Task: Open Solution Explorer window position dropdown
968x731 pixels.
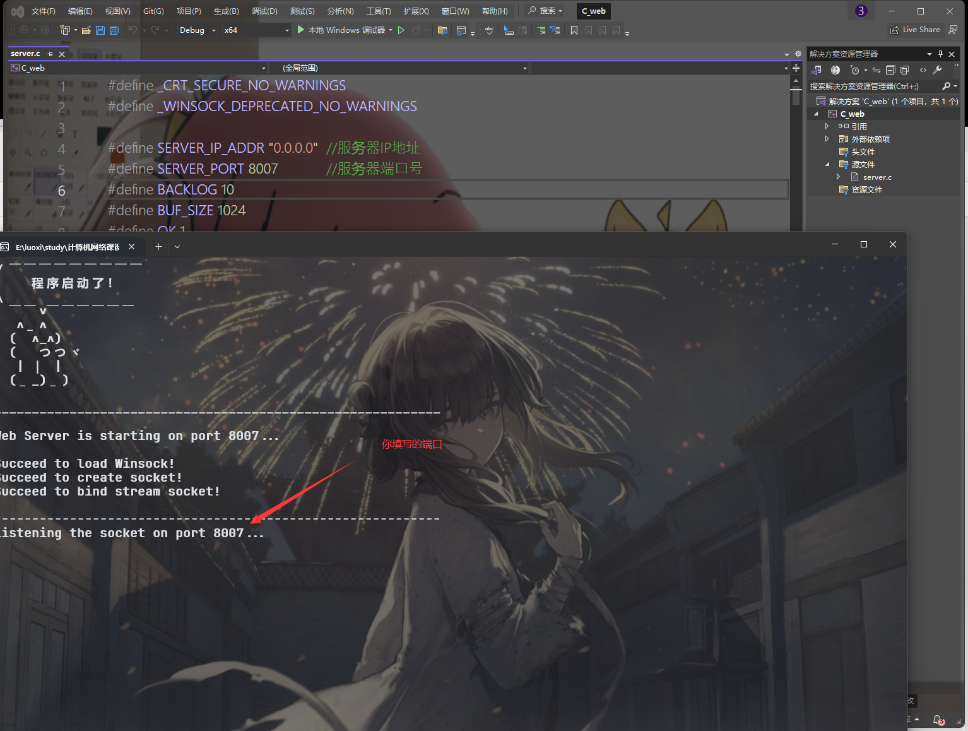Action: (930, 54)
